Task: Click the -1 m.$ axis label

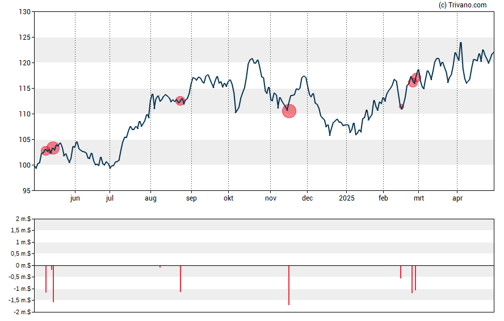Action: (x=22, y=289)
